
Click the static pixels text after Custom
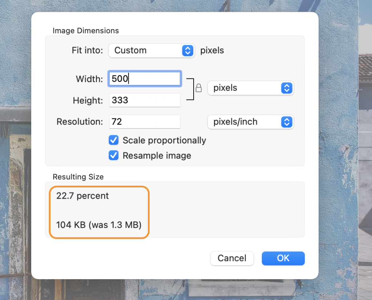(x=212, y=50)
